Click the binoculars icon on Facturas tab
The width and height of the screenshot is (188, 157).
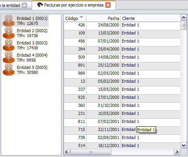click(40, 5)
